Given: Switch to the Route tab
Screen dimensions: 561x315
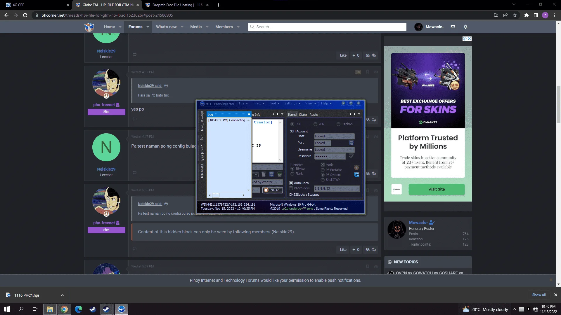Looking at the screenshot, I should pos(314,115).
